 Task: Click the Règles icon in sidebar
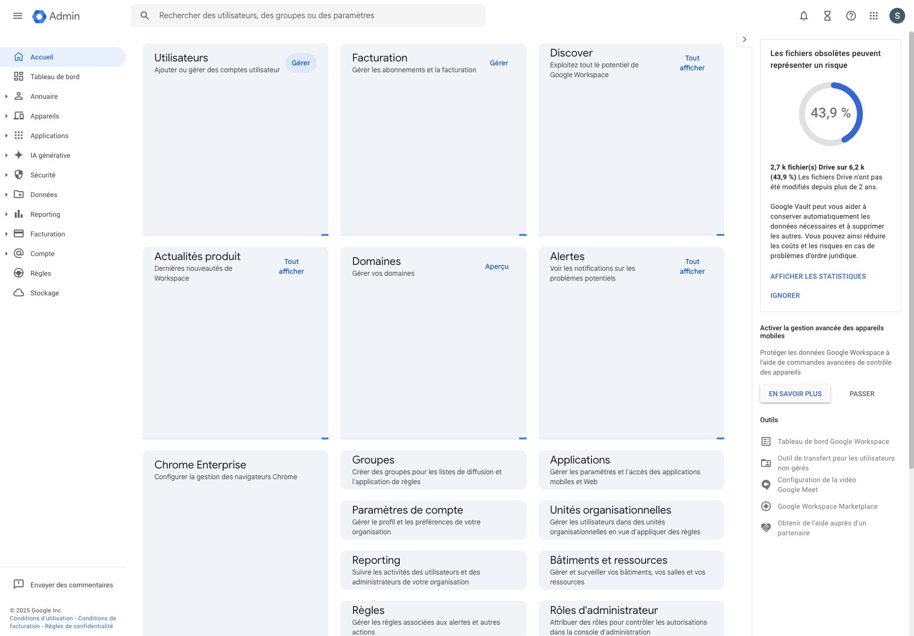click(x=19, y=273)
